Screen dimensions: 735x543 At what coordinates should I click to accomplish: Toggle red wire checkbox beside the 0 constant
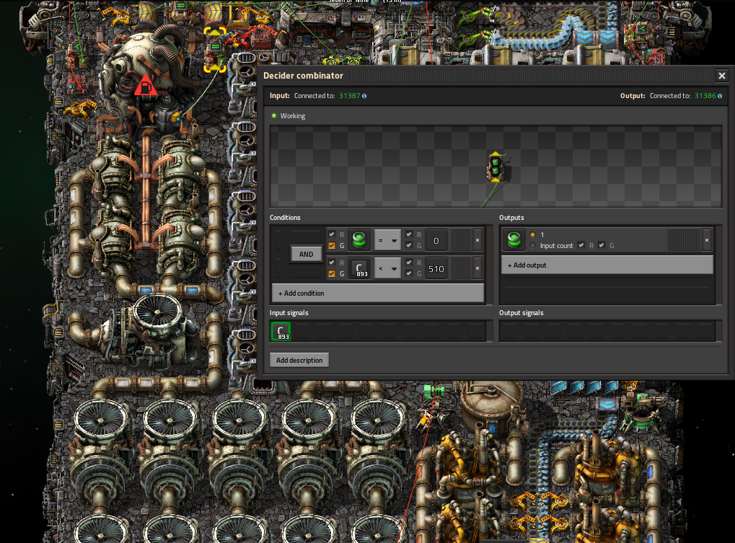coord(409,234)
